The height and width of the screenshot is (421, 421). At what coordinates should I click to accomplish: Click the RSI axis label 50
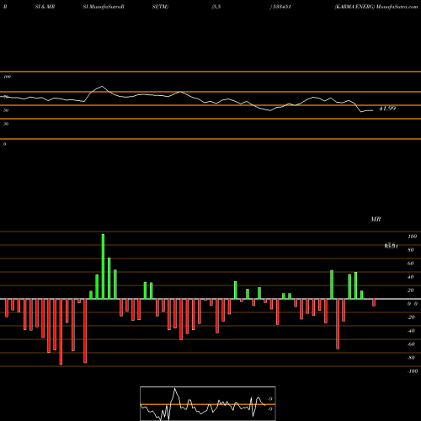(x=6, y=110)
